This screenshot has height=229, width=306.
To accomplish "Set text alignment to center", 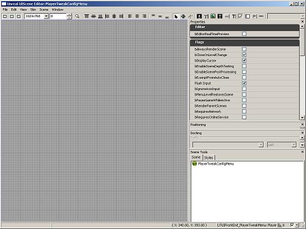I will coord(137,16).
